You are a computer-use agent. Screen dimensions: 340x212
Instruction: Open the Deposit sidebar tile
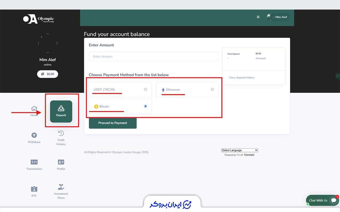(61, 111)
